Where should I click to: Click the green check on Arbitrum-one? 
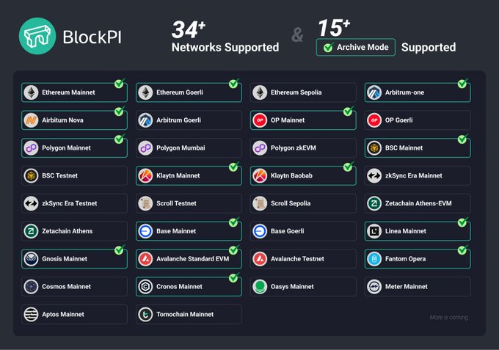[463, 83]
